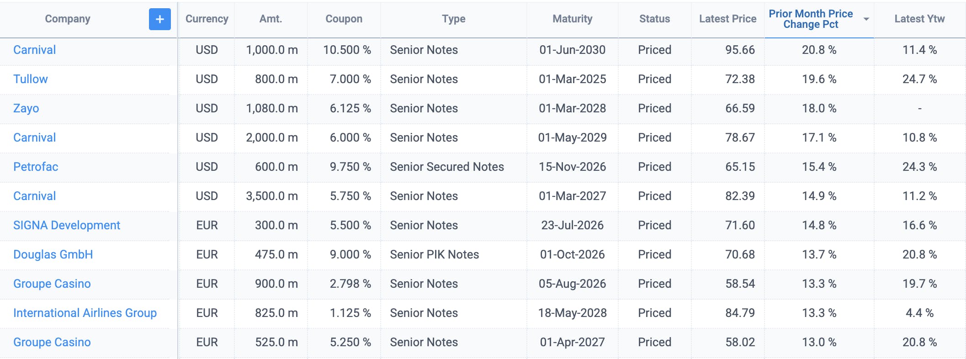Select the 9.750 % coupon cell

[350, 167]
